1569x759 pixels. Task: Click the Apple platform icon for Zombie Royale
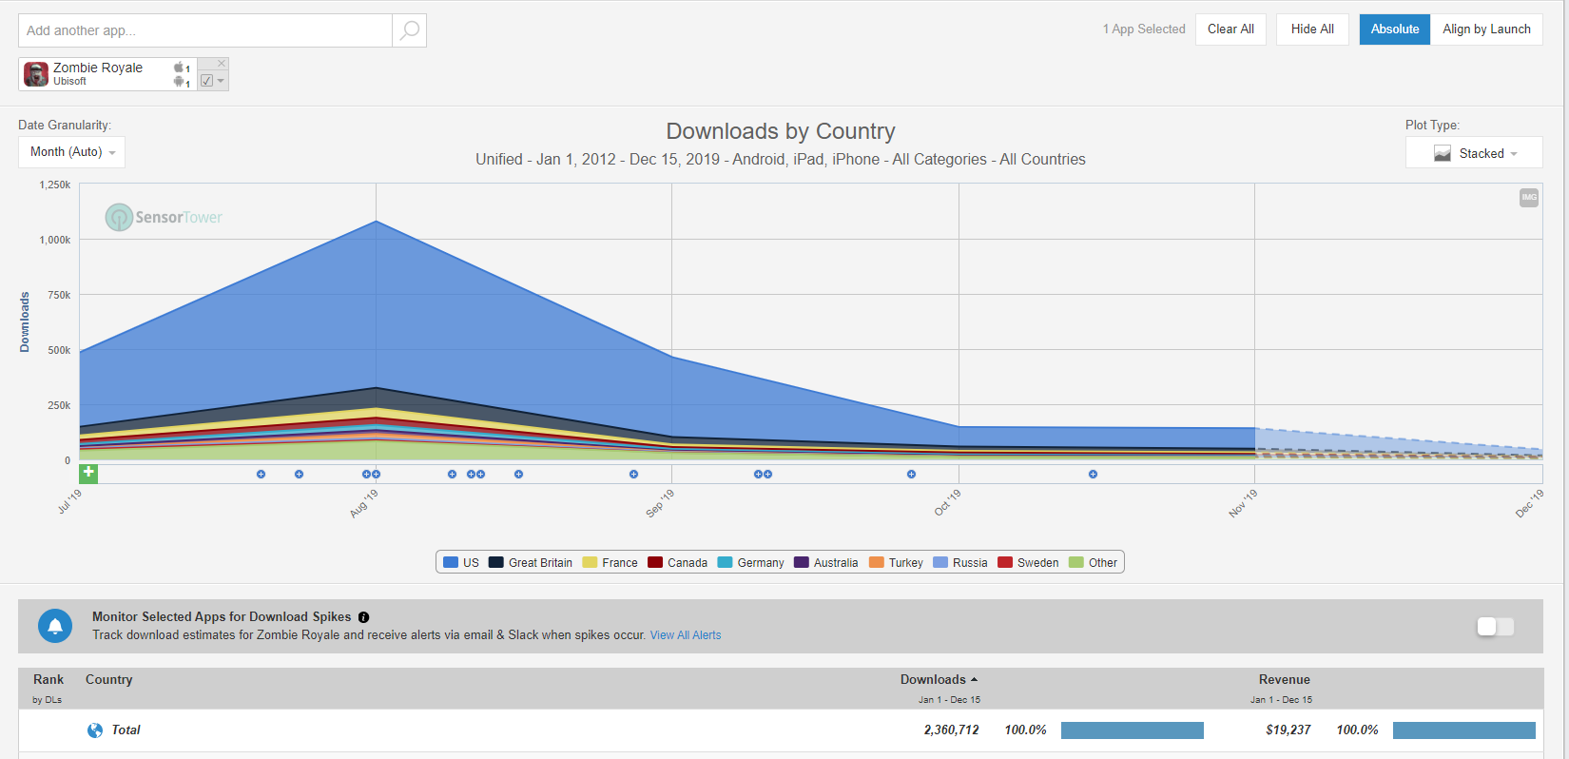[179, 68]
